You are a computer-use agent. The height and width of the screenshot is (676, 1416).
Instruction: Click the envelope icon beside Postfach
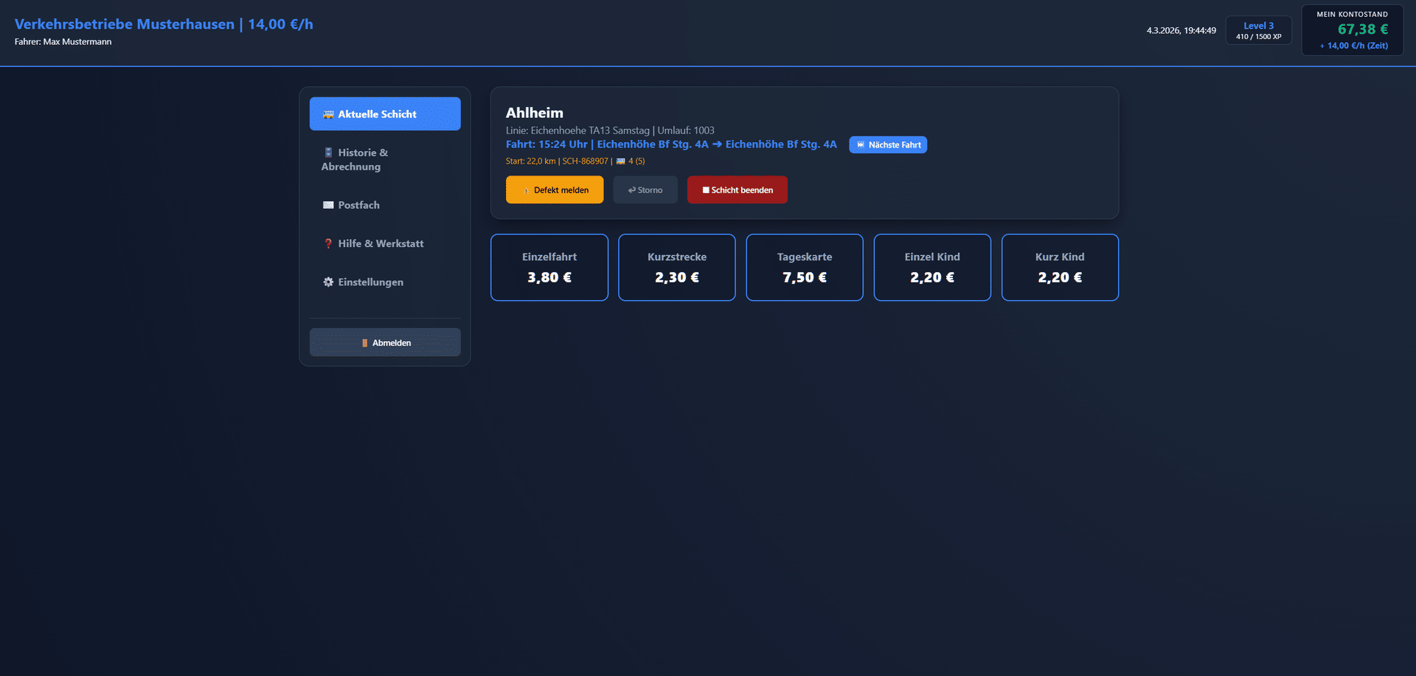(328, 205)
